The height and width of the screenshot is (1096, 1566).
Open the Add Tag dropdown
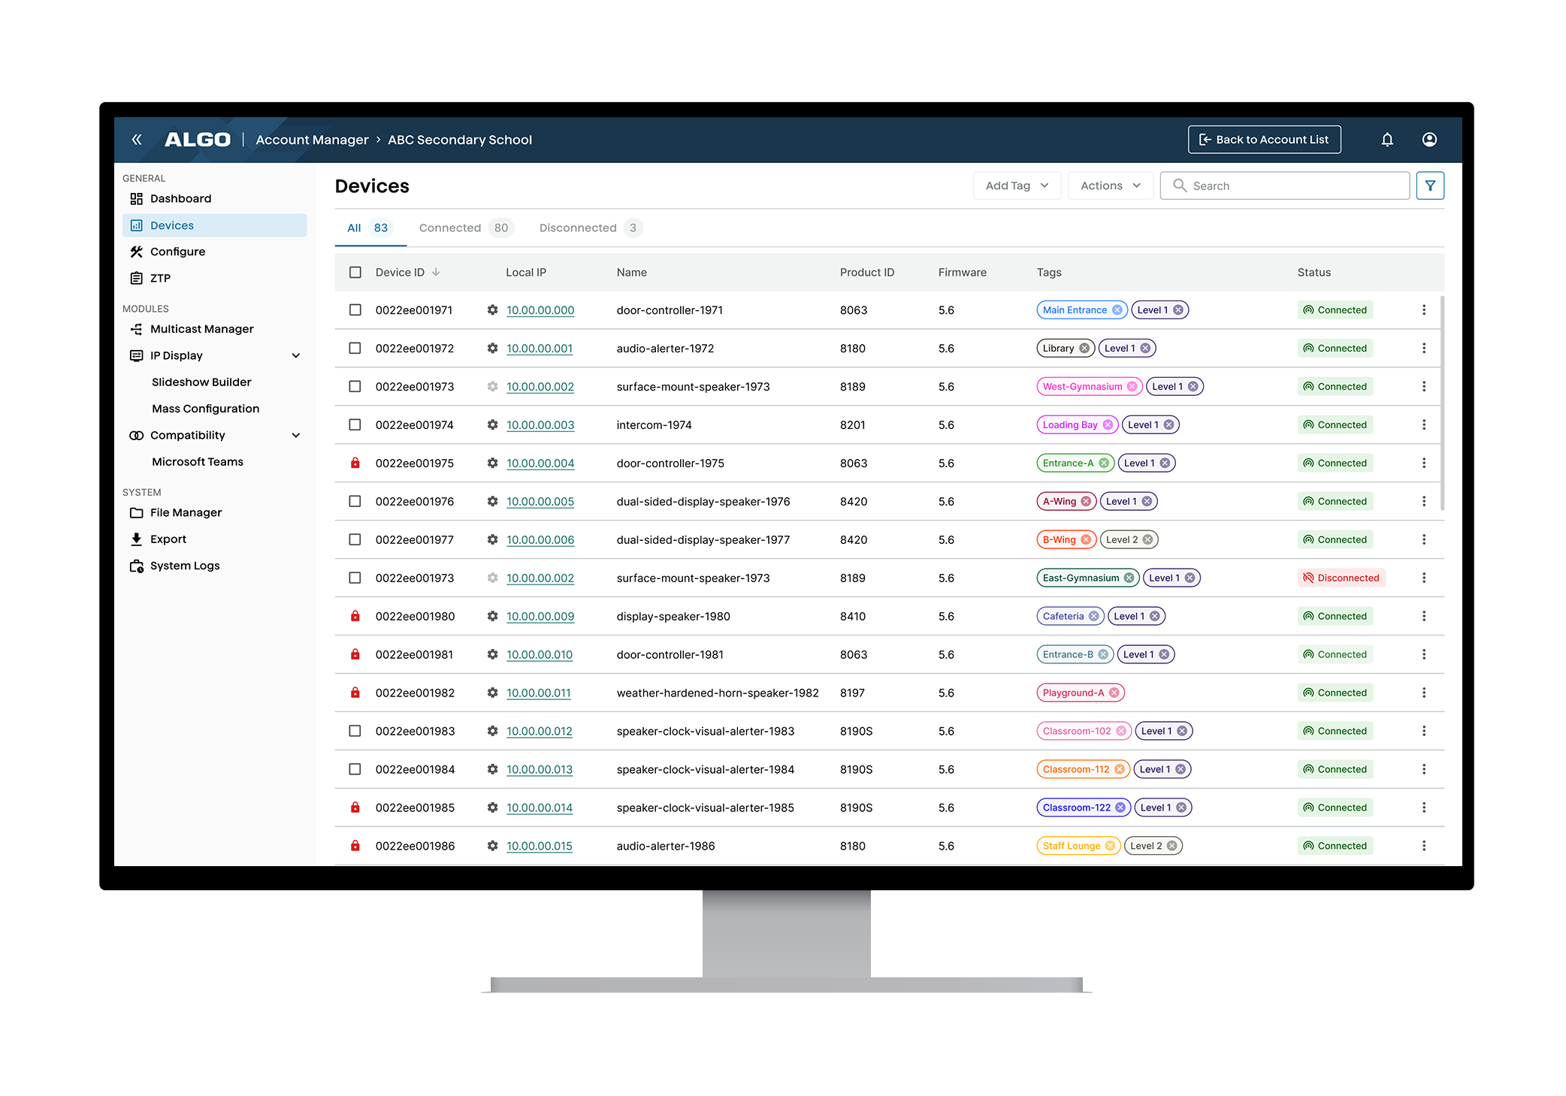click(1017, 186)
